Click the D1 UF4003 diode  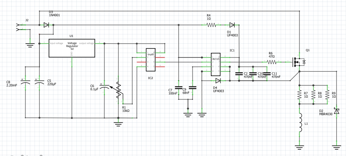(x=232, y=25)
